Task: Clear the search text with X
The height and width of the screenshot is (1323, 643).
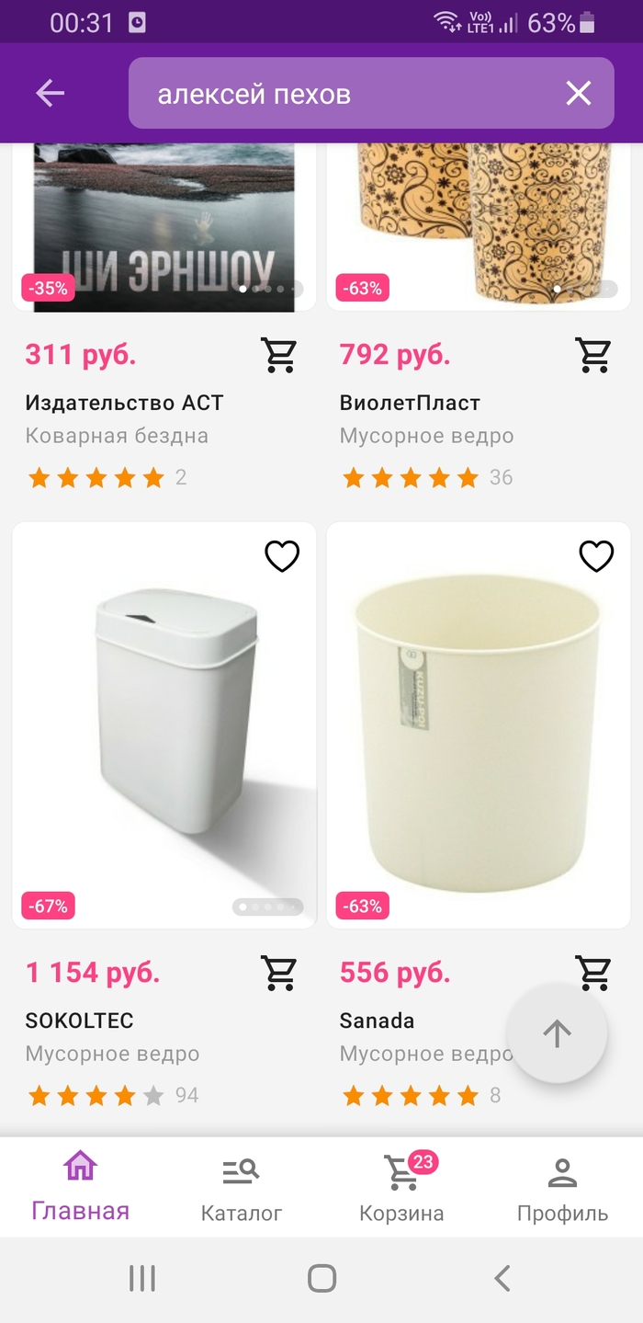Action: coord(578,93)
